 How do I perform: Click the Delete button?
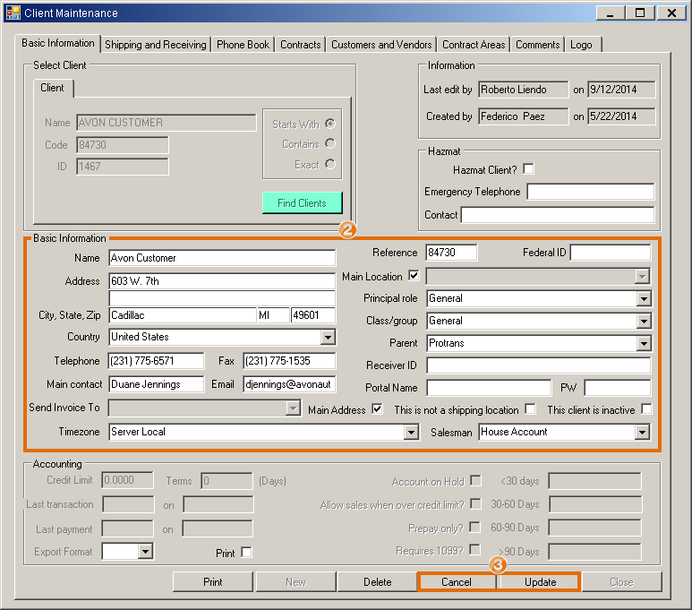[378, 581]
